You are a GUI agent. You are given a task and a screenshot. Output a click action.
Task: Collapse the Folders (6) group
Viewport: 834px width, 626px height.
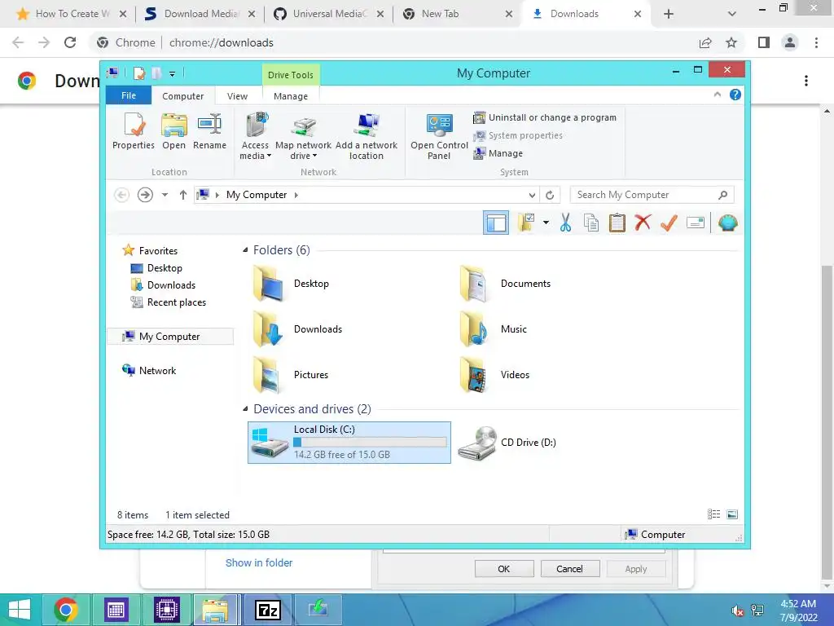(x=244, y=250)
